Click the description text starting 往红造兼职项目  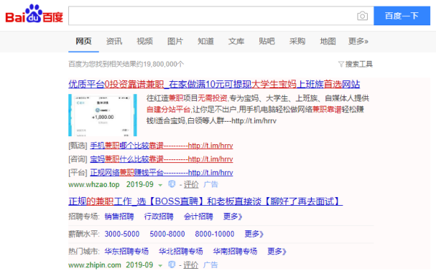[258, 109]
